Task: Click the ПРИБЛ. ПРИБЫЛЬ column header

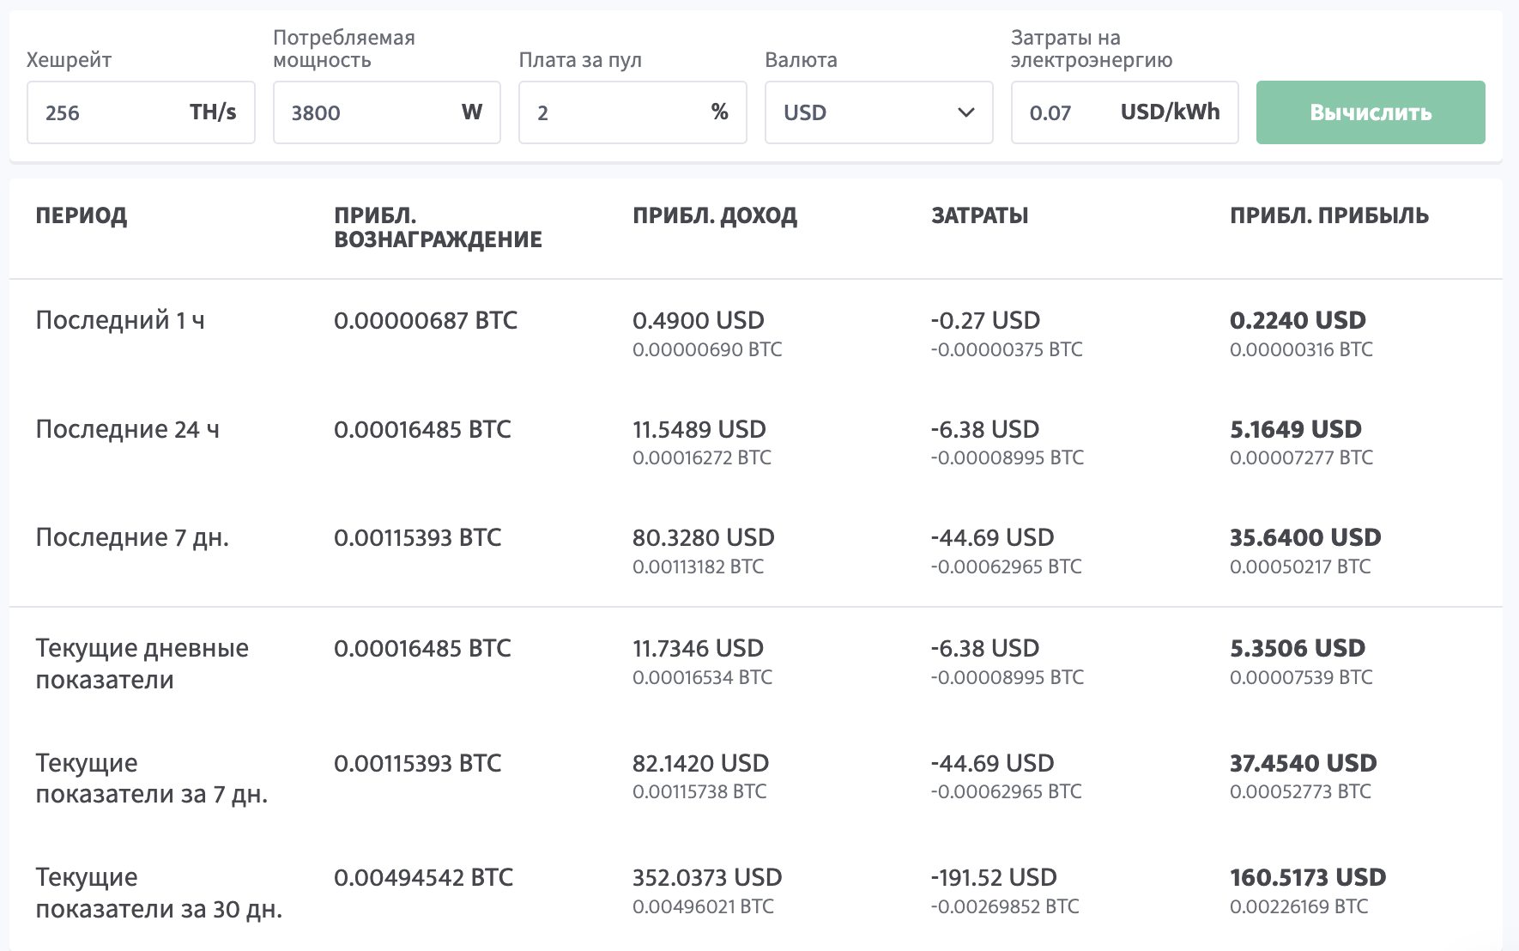Action: tap(1329, 215)
